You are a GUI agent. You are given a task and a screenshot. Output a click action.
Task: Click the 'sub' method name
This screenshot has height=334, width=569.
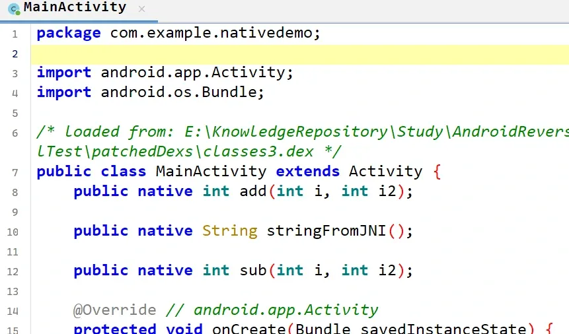point(253,270)
